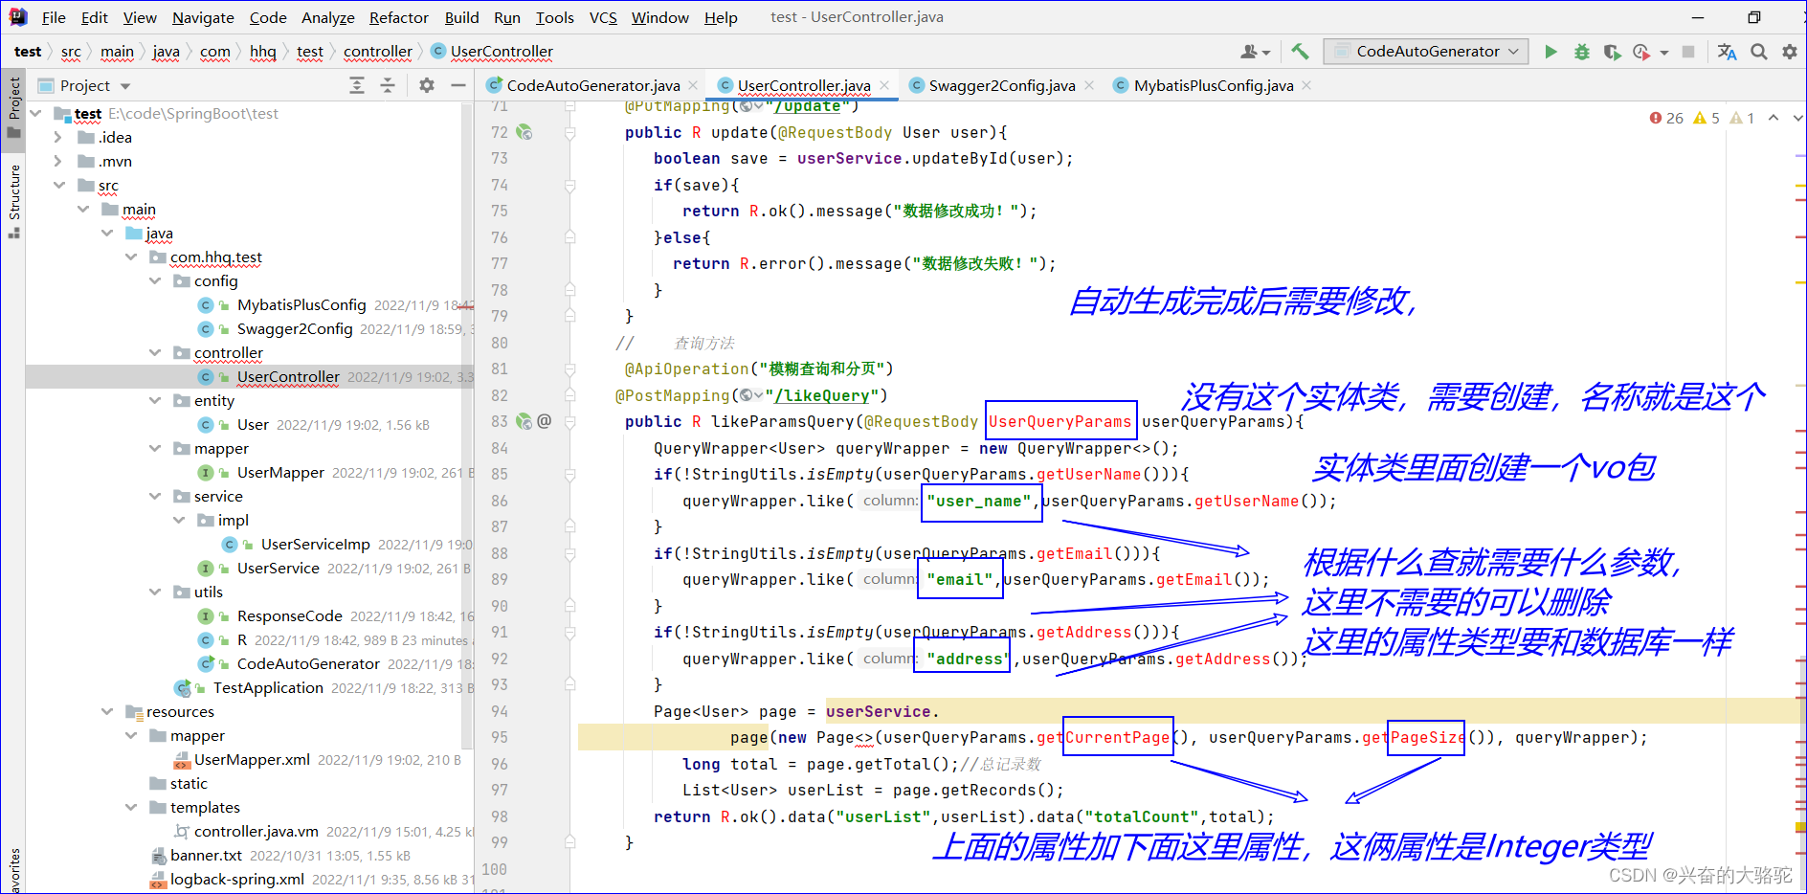1807x894 pixels.
Task: Switch to the Swagger2Config.java tab
Action: click(1001, 85)
